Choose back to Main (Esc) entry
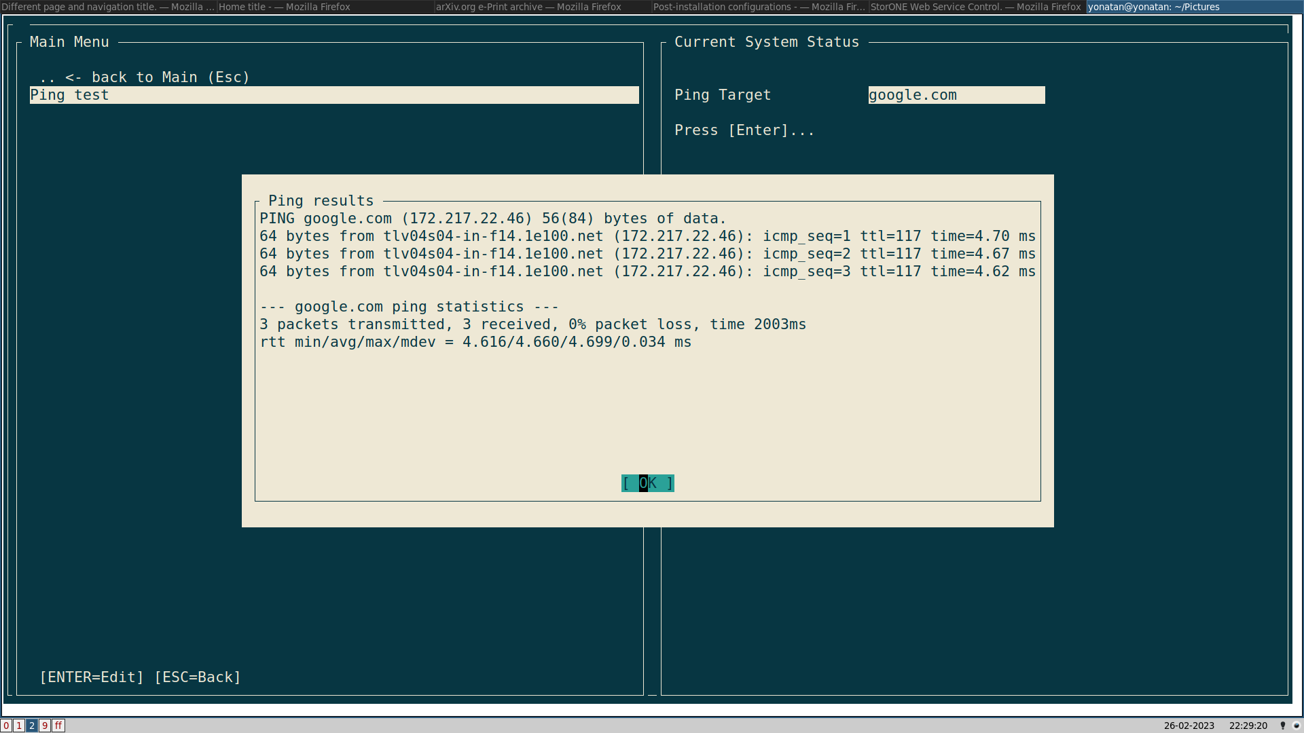Viewport: 1304px width, 733px height. tap(144, 77)
